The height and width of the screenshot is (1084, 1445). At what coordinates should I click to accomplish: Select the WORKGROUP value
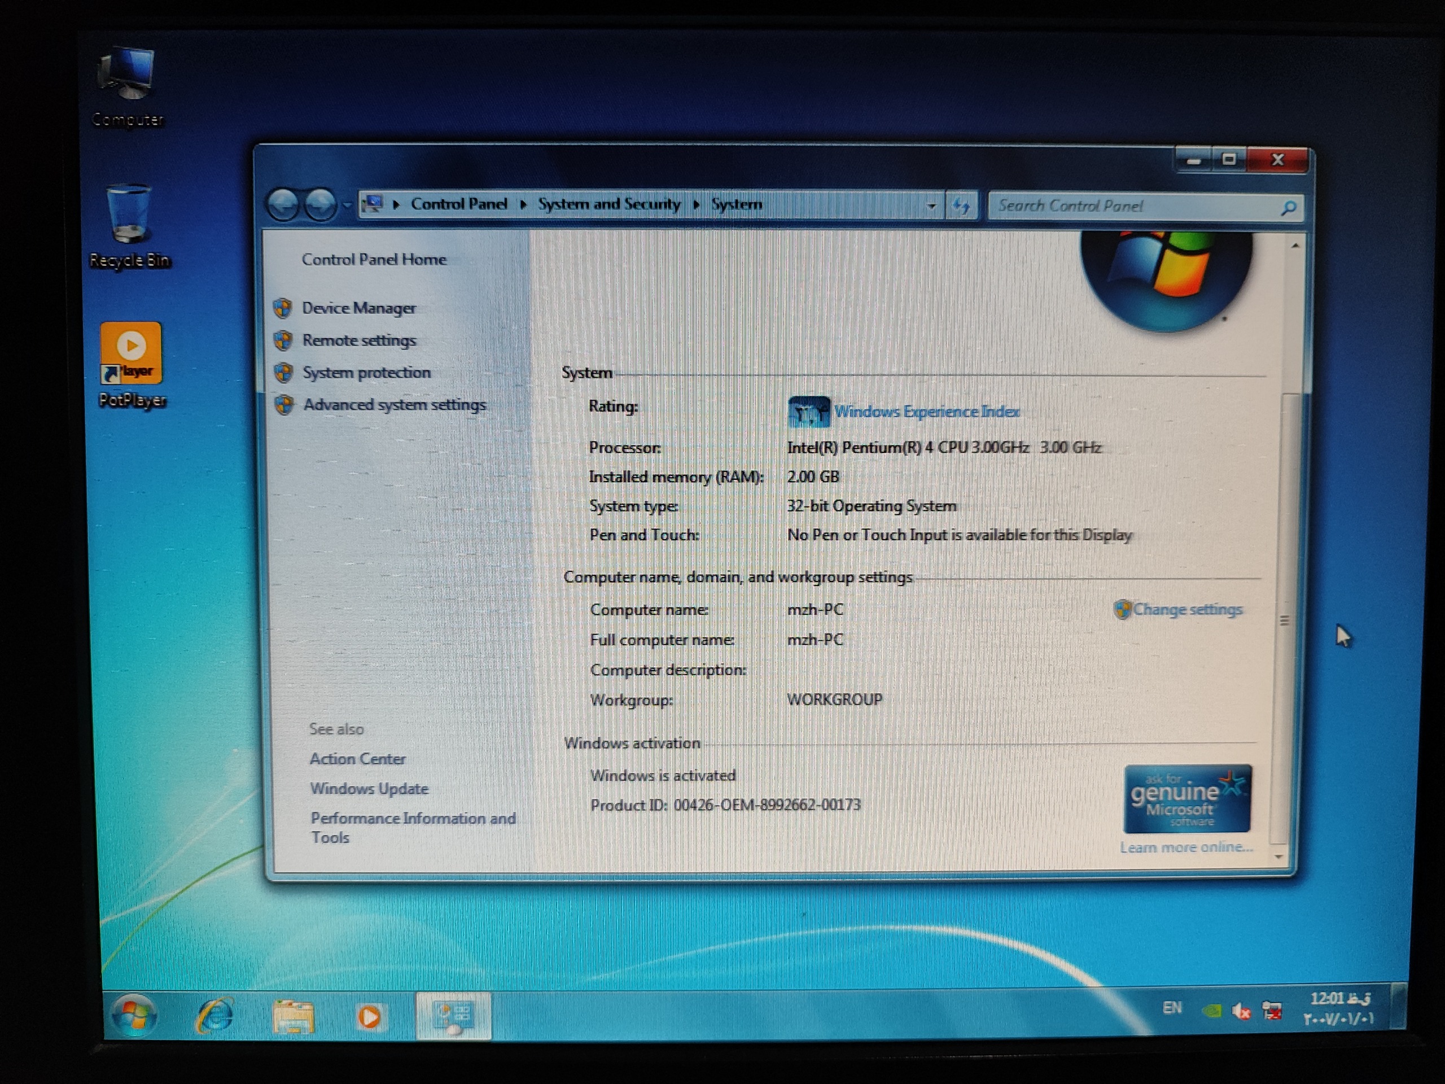(835, 700)
